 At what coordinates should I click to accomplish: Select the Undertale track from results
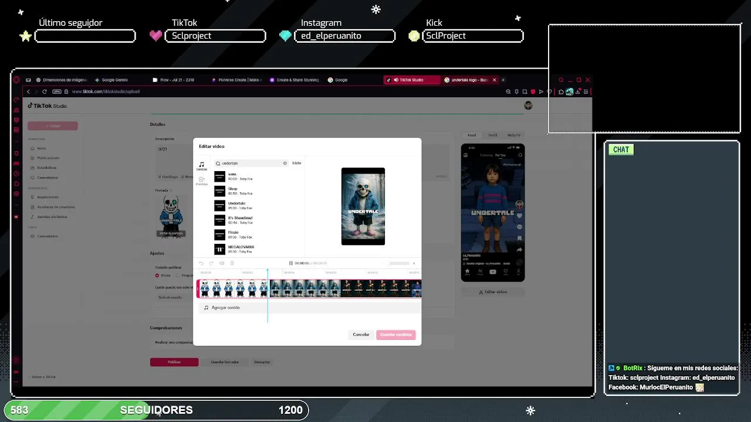(258, 206)
